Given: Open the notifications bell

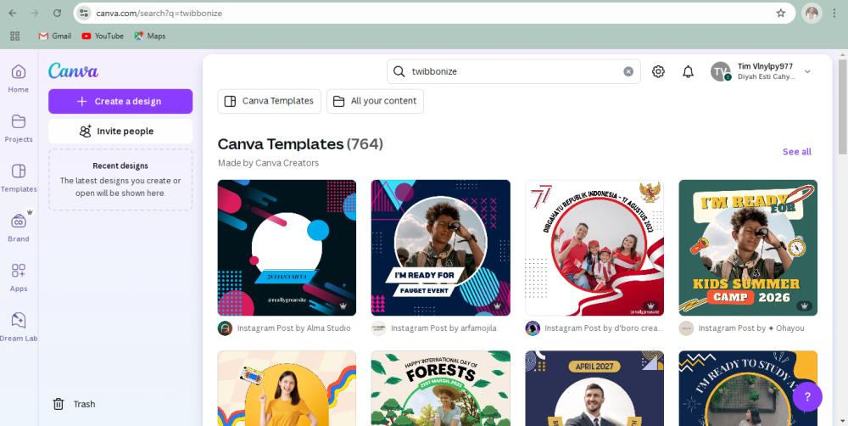Looking at the screenshot, I should (x=688, y=71).
